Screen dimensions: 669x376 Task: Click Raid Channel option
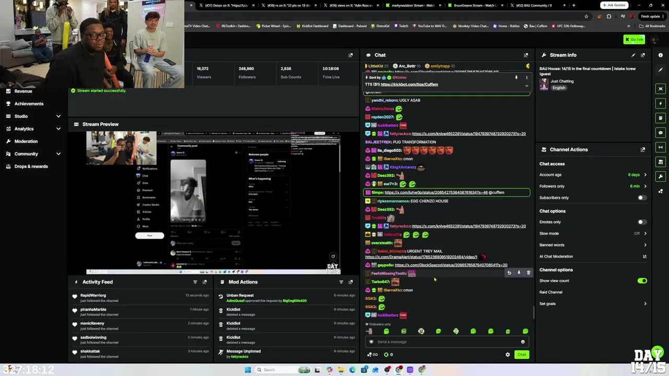click(551, 292)
